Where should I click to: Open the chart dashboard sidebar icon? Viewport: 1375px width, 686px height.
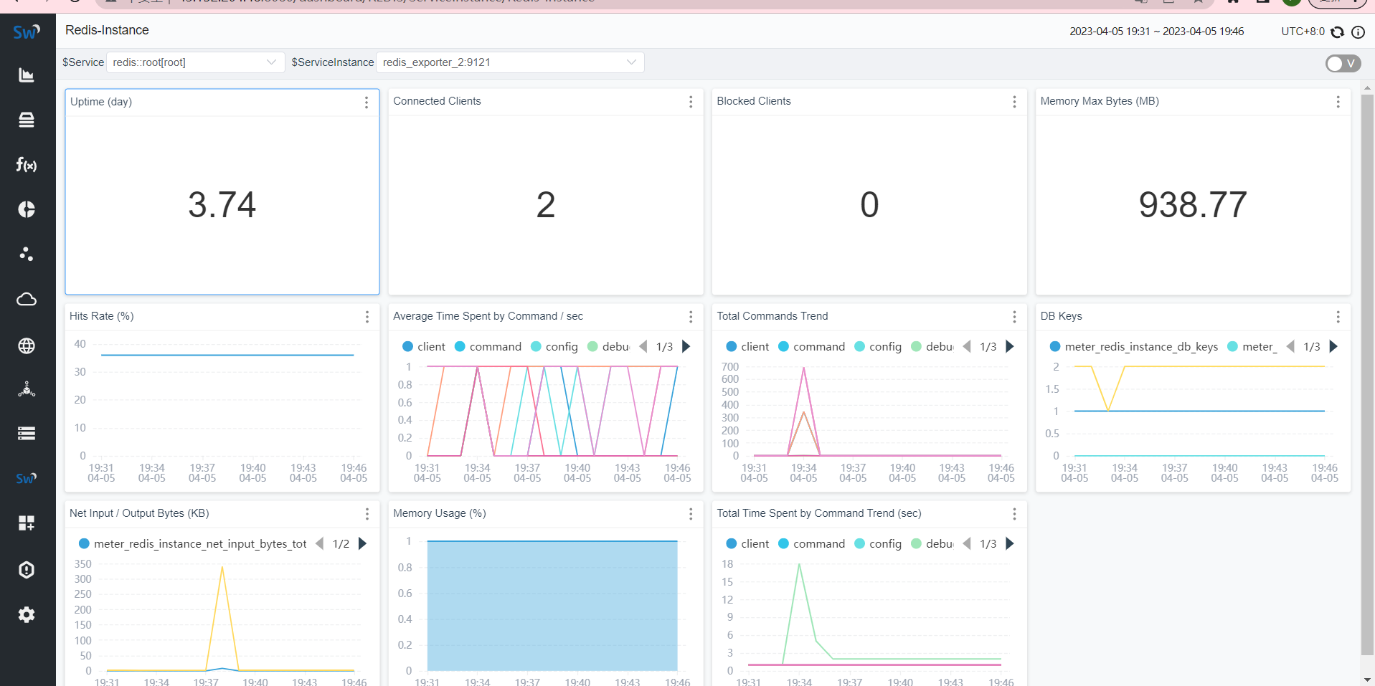coord(27,75)
